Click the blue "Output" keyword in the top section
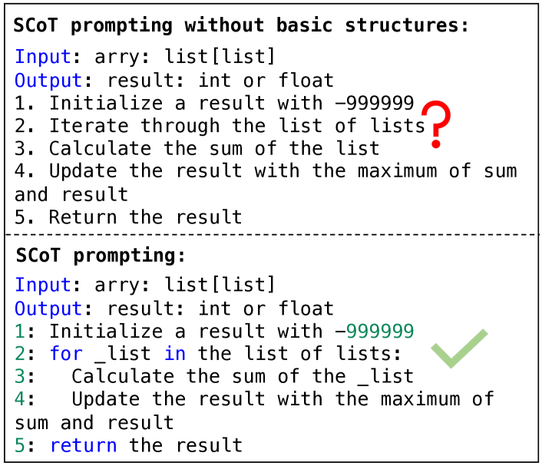This screenshot has width=542, height=466. point(48,80)
